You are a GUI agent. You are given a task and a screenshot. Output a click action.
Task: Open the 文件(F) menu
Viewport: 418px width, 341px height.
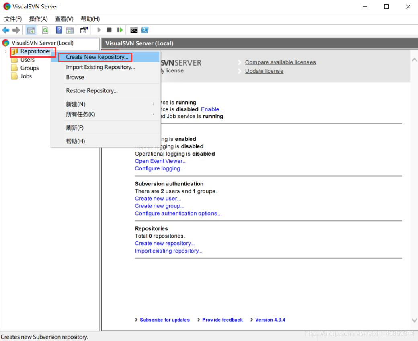13,19
